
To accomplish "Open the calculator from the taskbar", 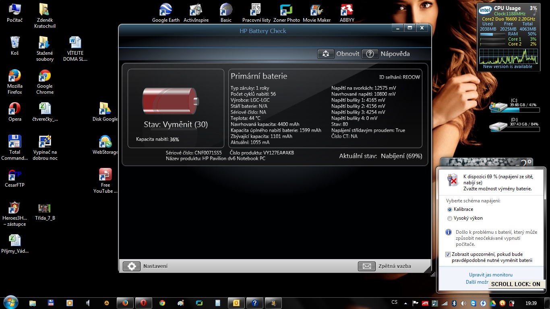I will (x=217, y=303).
